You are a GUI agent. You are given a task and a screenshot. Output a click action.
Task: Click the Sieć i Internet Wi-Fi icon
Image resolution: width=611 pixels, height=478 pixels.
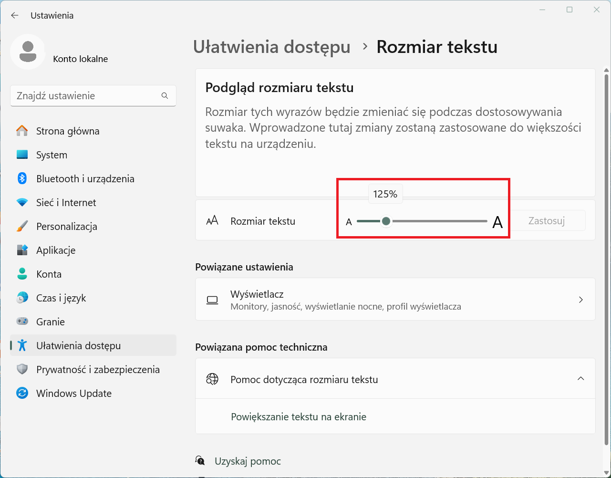(22, 202)
